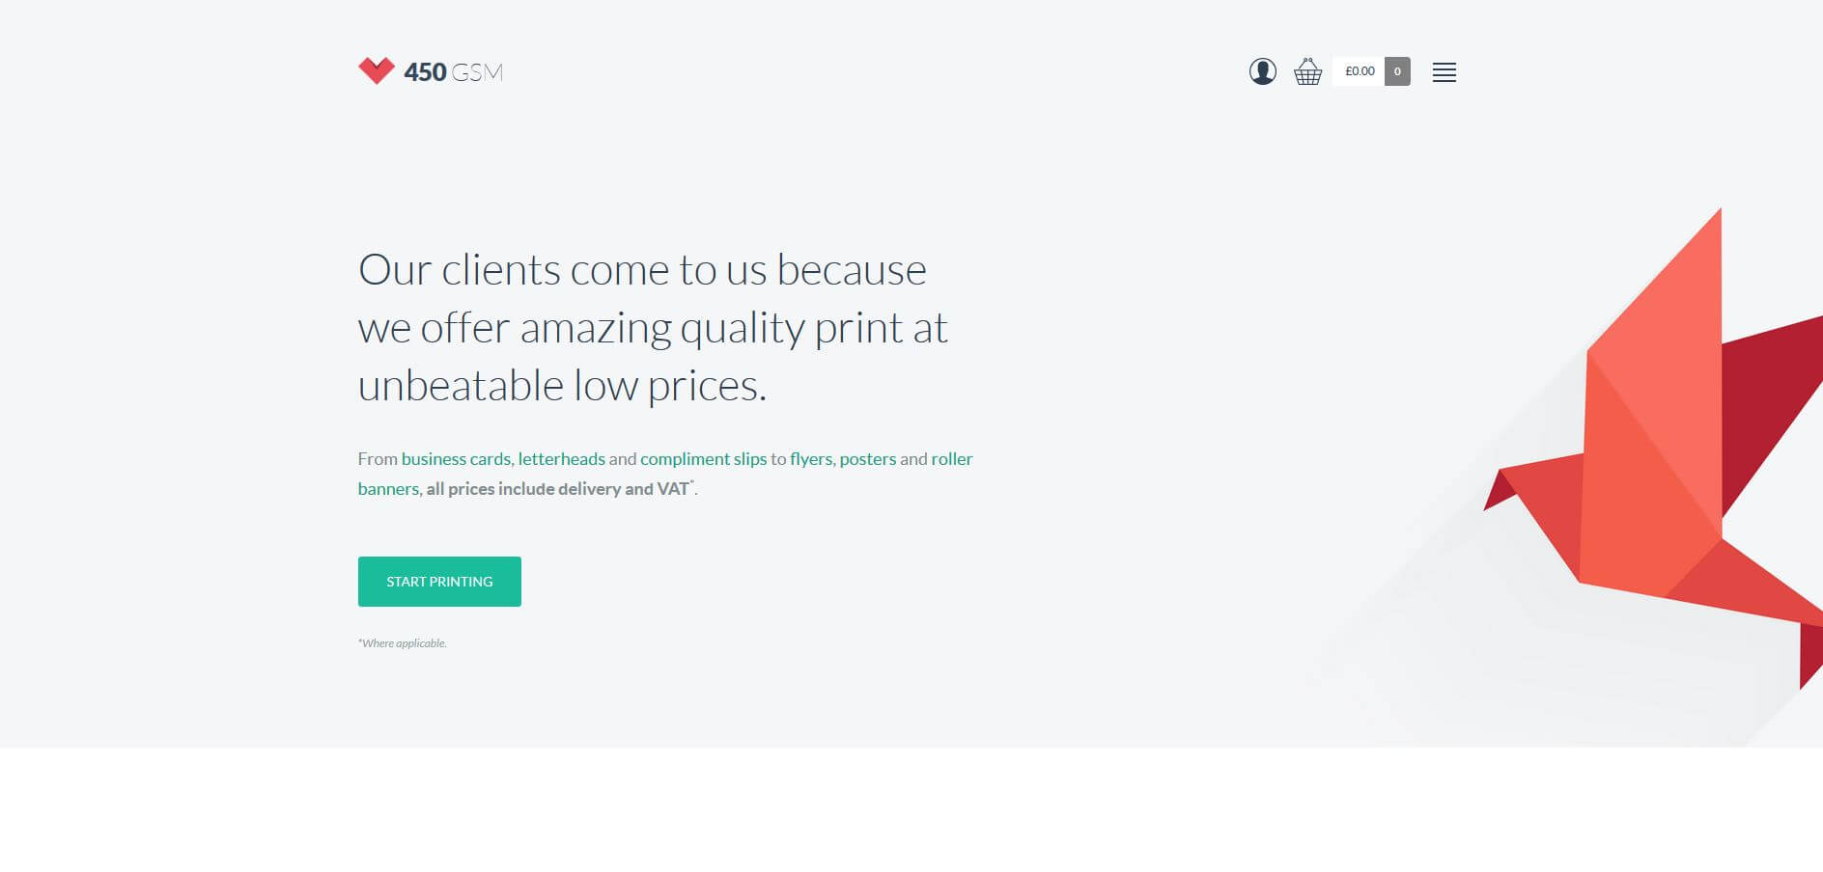Click the 'Where applicable' footnote text
Image resolution: width=1823 pixels, height=872 pixels.
coord(403,643)
